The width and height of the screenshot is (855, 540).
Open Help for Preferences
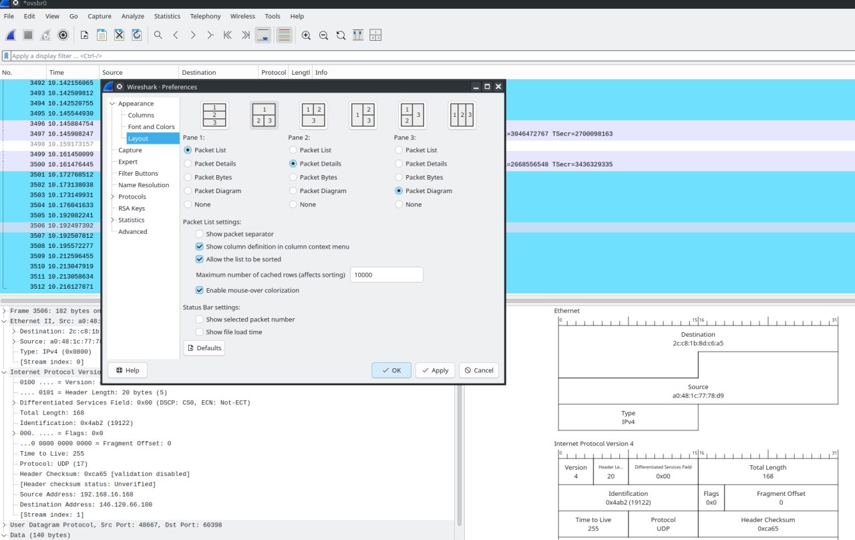pos(128,370)
